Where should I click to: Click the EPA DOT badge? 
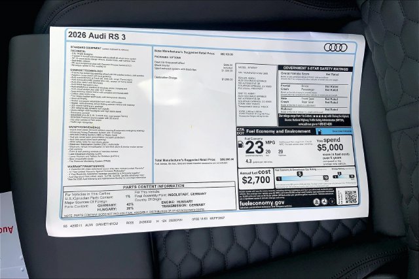pyautogui.click(x=240, y=131)
